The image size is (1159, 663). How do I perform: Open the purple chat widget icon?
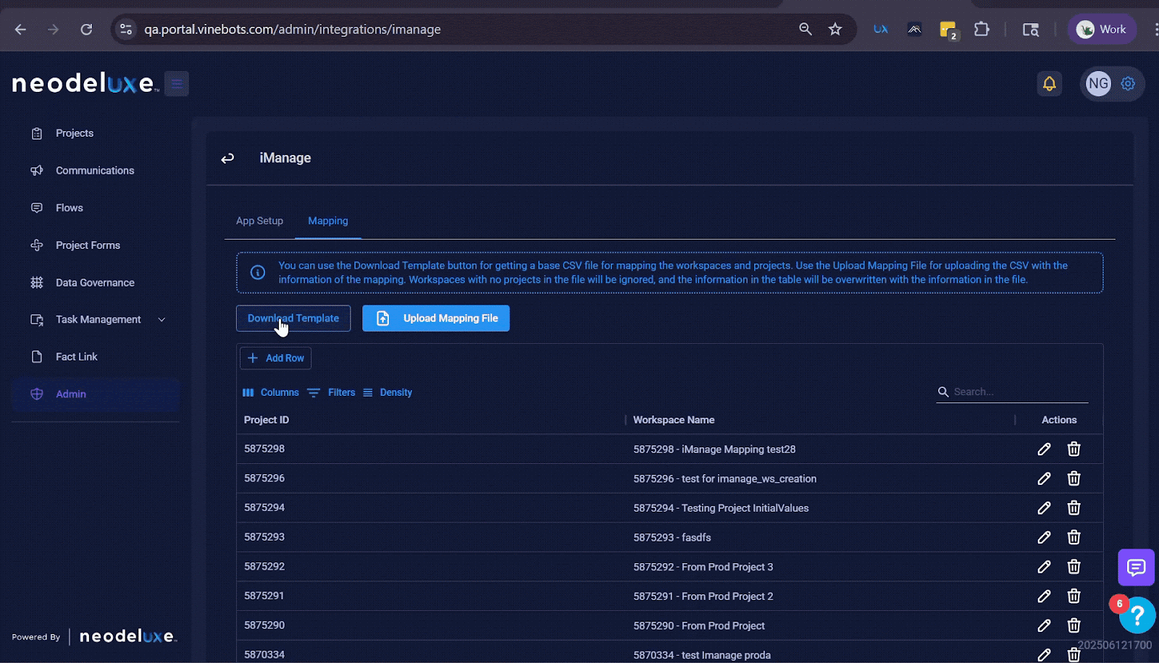click(1136, 567)
